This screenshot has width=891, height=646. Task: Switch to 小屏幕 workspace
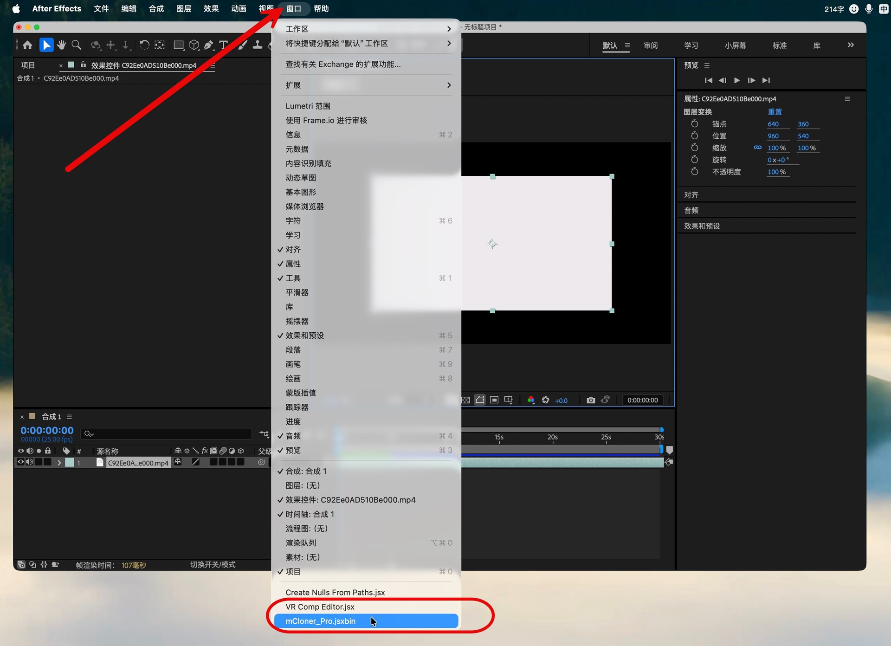tap(736, 45)
